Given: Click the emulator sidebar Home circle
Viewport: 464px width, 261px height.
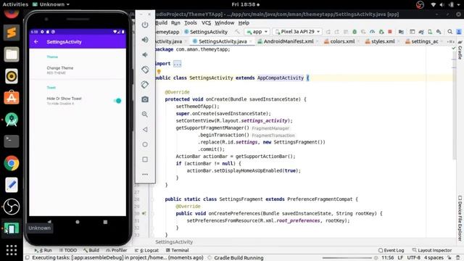Looking at the screenshot, I should click(x=145, y=144).
